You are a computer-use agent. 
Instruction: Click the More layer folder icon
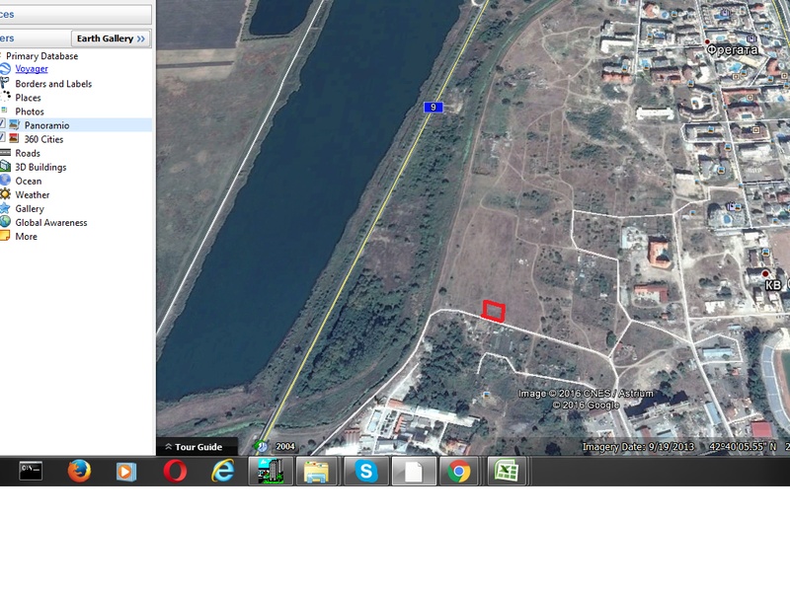6,236
